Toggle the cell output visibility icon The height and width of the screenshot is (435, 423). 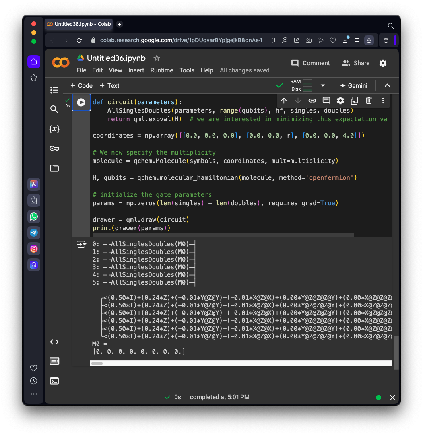pos(81,244)
